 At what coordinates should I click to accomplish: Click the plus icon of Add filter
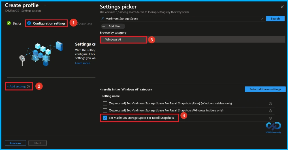pyautogui.click(x=104, y=26)
